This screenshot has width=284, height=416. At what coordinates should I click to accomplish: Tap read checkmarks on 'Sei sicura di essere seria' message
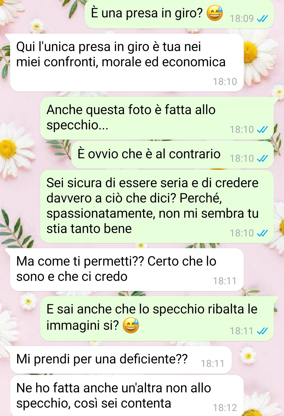click(262, 233)
